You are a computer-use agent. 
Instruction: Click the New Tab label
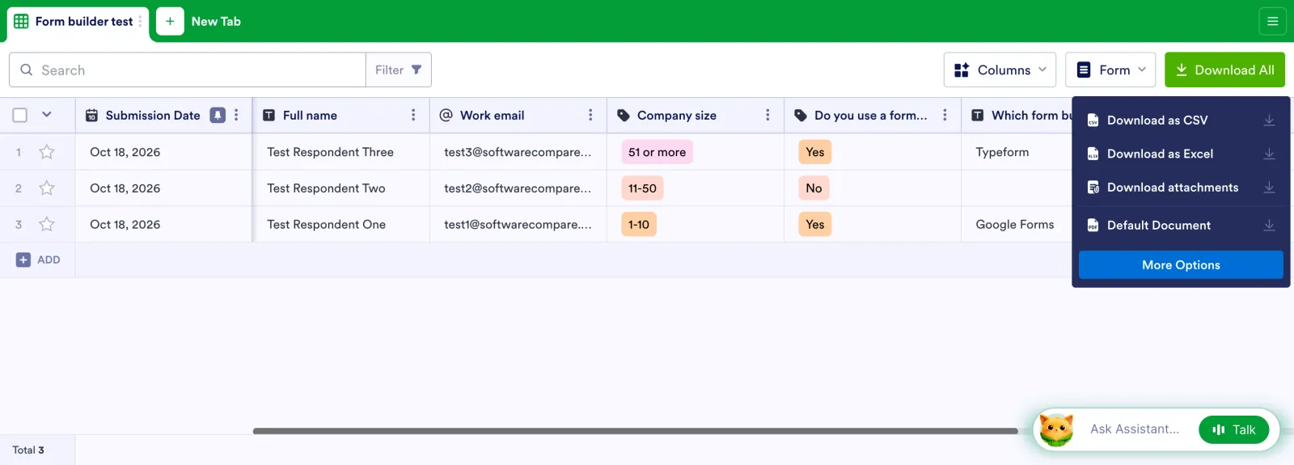click(x=216, y=22)
